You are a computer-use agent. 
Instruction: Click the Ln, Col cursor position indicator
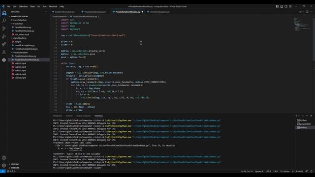coord(247,172)
